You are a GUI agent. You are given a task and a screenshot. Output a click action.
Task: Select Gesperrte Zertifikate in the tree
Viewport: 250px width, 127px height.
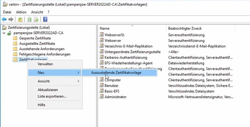point(35,38)
